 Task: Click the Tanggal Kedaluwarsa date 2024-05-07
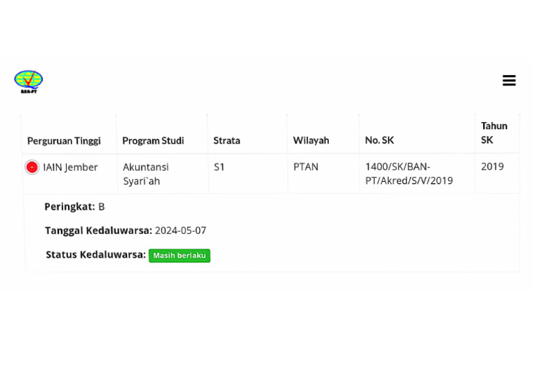[180, 231]
